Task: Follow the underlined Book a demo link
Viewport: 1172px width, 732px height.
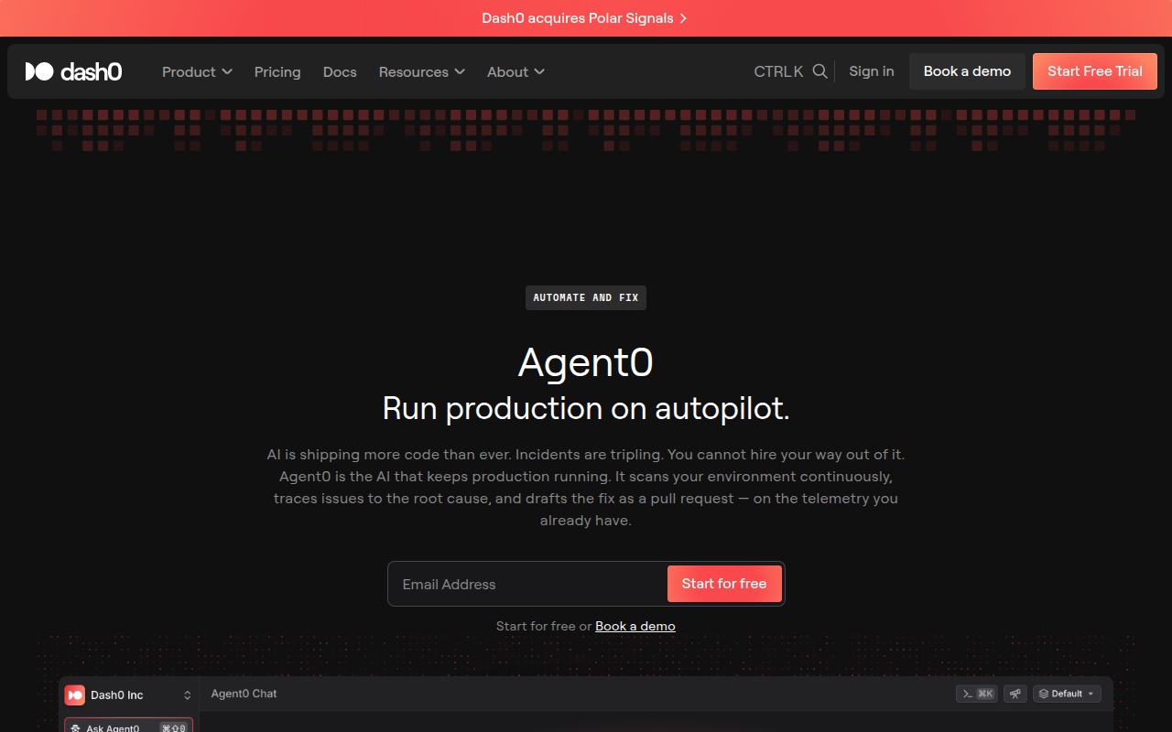Action: click(x=635, y=627)
